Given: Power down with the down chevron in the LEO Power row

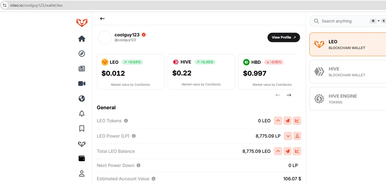Looking at the screenshot, I should tap(288, 136).
